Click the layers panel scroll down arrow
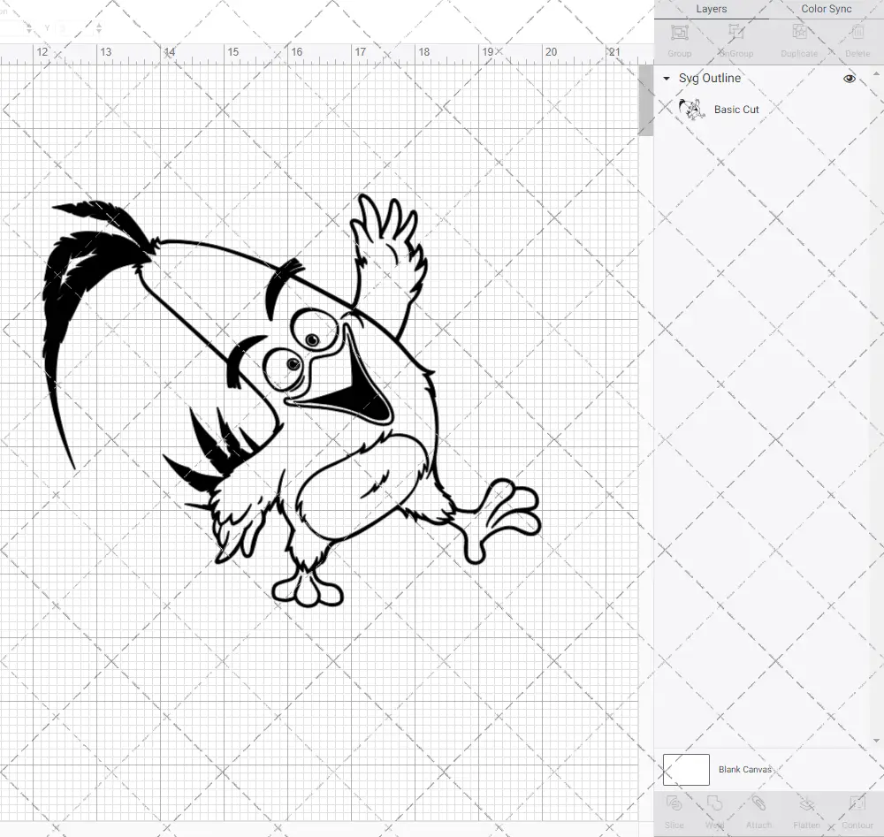 click(x=876, y=741)
